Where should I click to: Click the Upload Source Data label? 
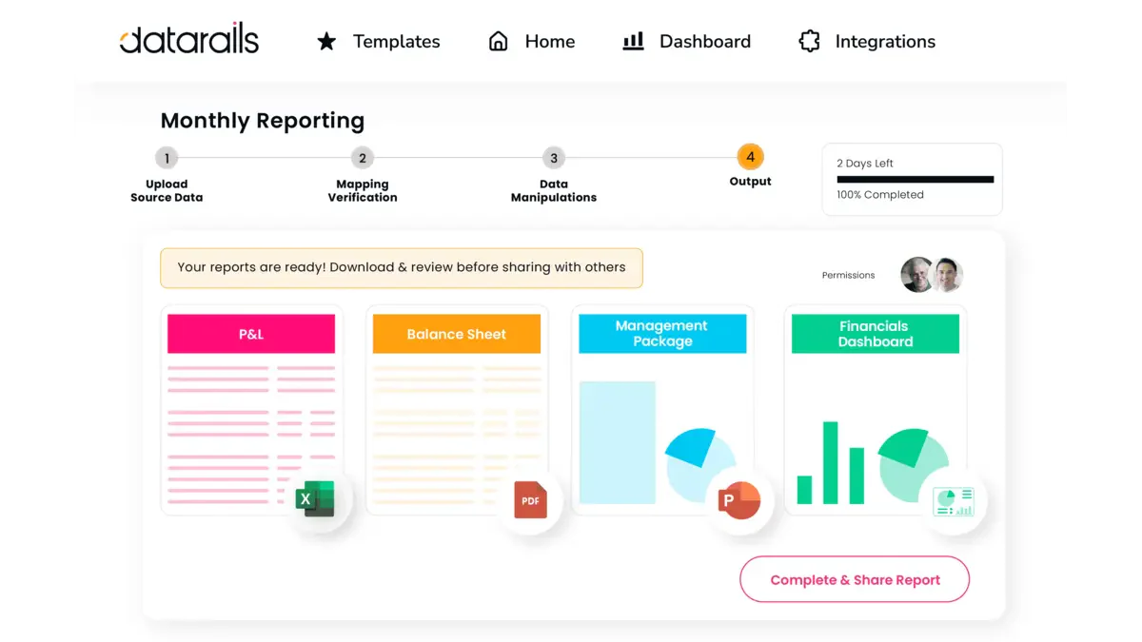pos(167,191)
